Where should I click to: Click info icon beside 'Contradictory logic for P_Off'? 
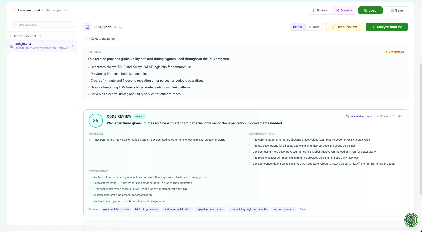[x=90, y=201]
